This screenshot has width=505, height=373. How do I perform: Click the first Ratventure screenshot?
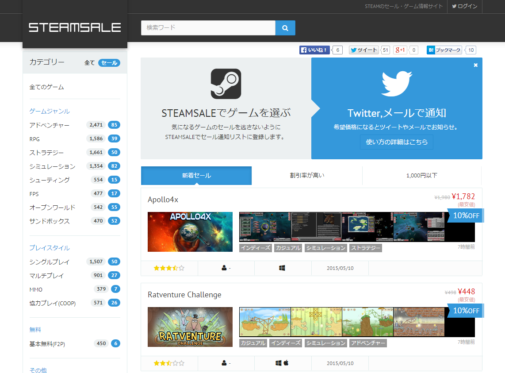click(265, 322)
